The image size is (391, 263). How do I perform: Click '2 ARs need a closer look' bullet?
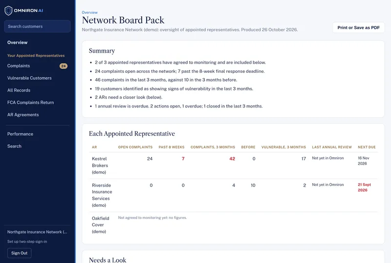point(129,97)
